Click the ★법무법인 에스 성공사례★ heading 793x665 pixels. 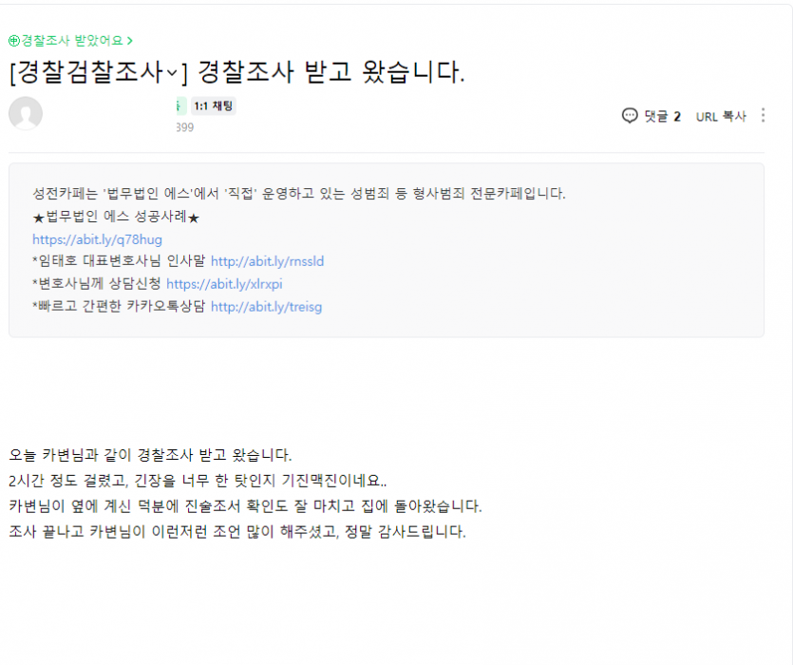(x=116, y=218)
